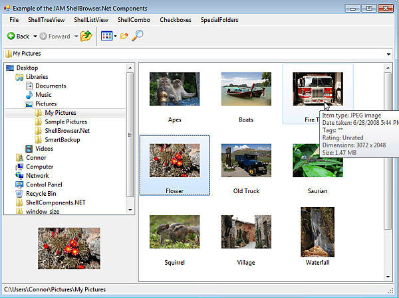Click list view scroll up arrow
399x298 pixels.
tap(388, 68)
